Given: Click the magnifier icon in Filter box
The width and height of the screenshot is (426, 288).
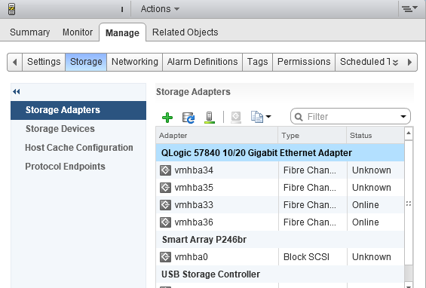Looking at the screenshot, I should tap(299, 117).
